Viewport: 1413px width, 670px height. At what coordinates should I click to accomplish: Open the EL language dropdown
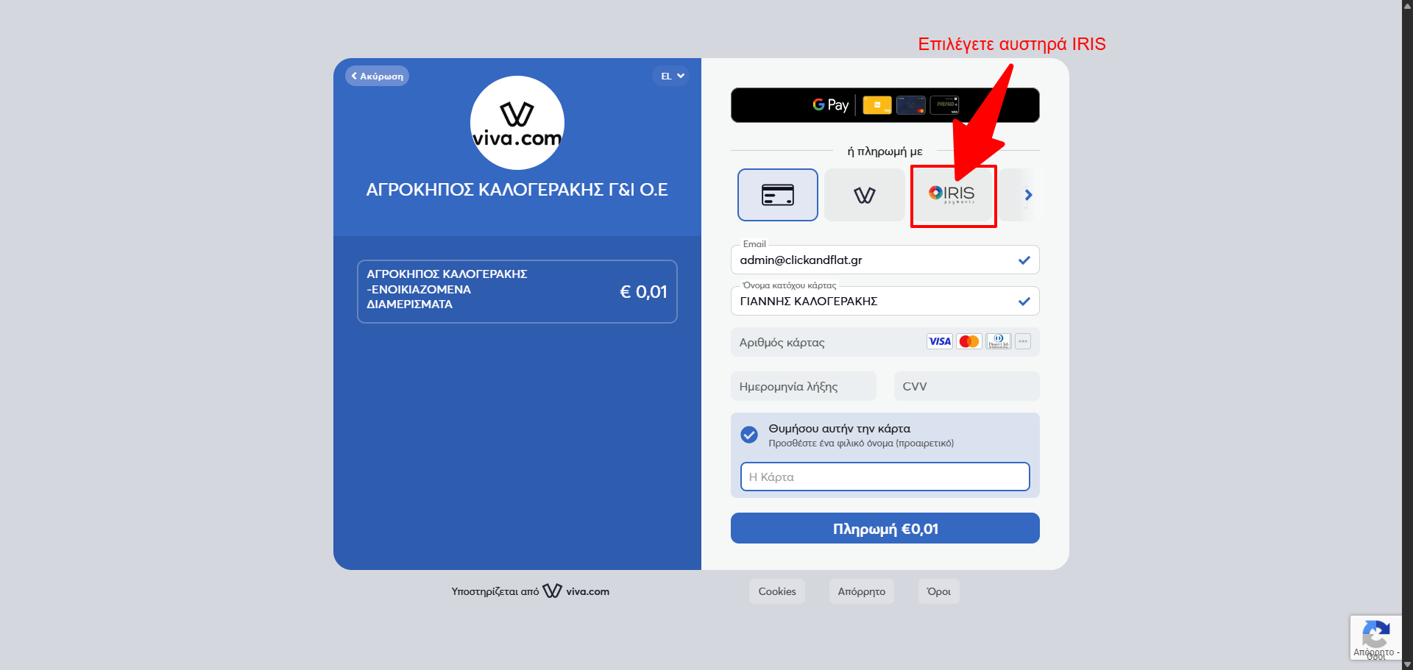click(670, 76)
